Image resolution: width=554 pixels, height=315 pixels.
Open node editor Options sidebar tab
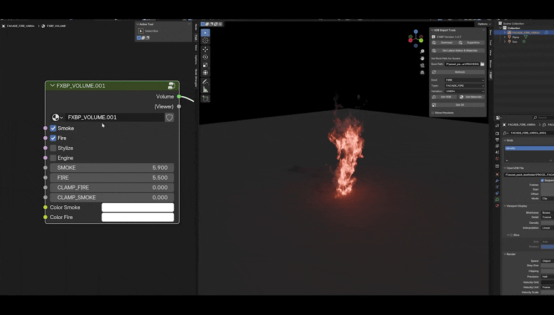click(x=196, y=59)
